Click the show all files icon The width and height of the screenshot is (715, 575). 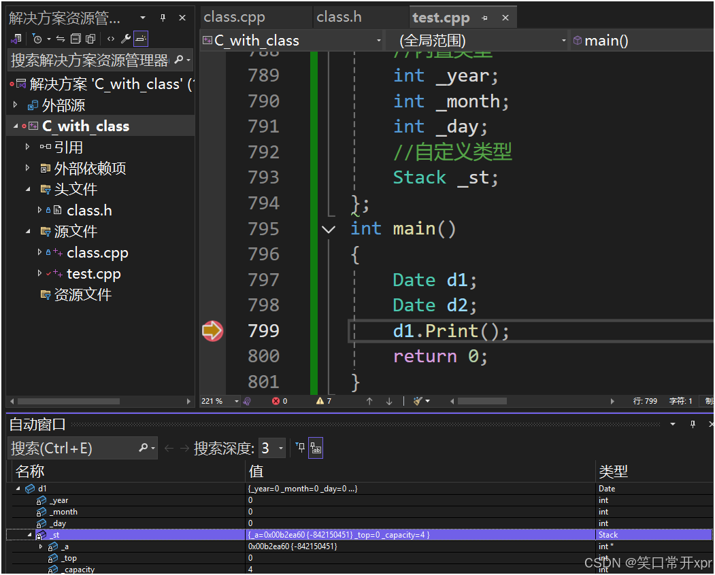pos(90,39)
